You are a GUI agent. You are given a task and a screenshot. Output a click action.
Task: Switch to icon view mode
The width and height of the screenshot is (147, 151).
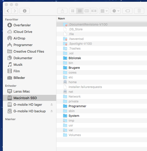click(73, 11)
